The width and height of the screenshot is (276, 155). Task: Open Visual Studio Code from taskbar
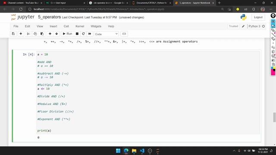[x=142, y=151]
